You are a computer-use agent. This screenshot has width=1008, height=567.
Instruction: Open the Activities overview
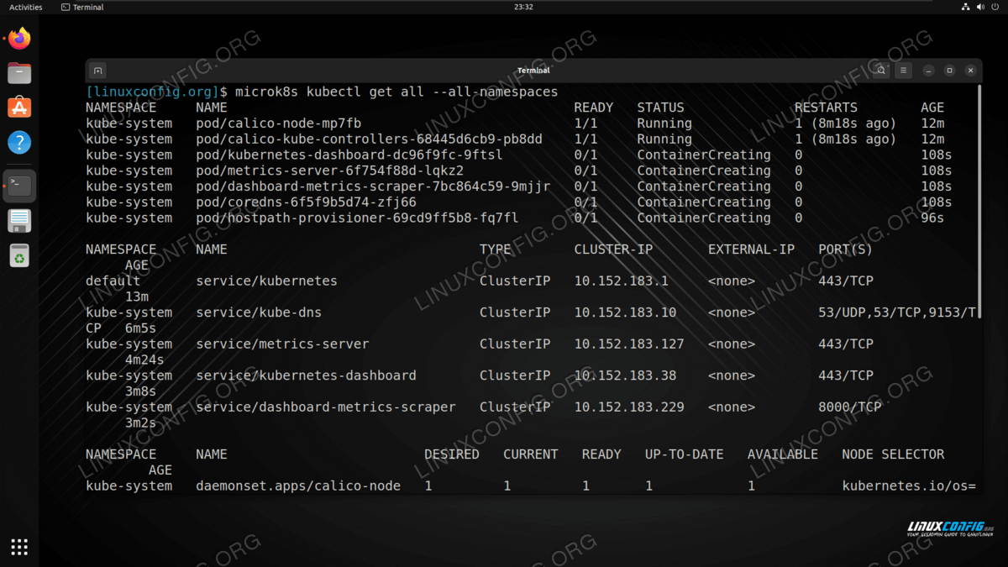(26, 7)
